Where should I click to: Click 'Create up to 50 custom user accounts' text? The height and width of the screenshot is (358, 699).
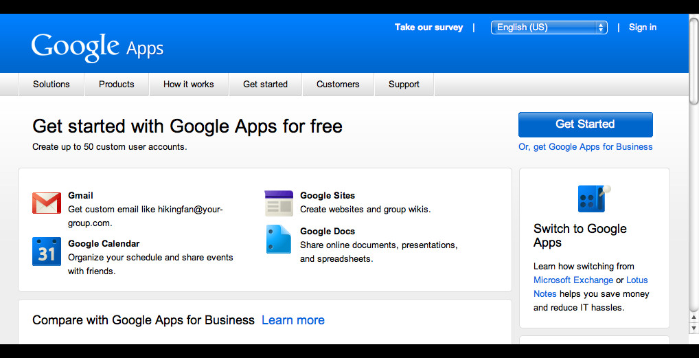[110, 147]
